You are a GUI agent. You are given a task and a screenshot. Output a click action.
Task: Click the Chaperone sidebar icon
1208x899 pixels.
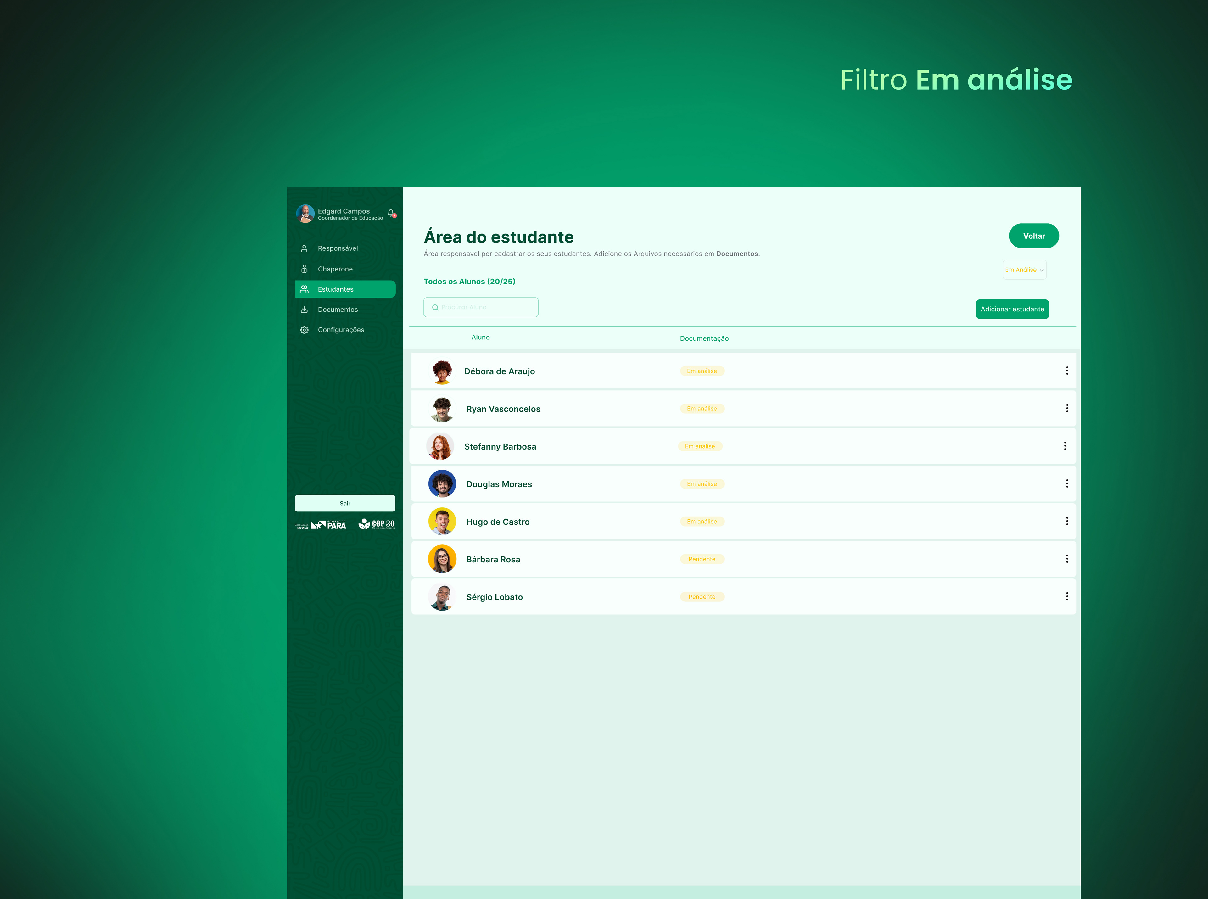coord(304,269)
